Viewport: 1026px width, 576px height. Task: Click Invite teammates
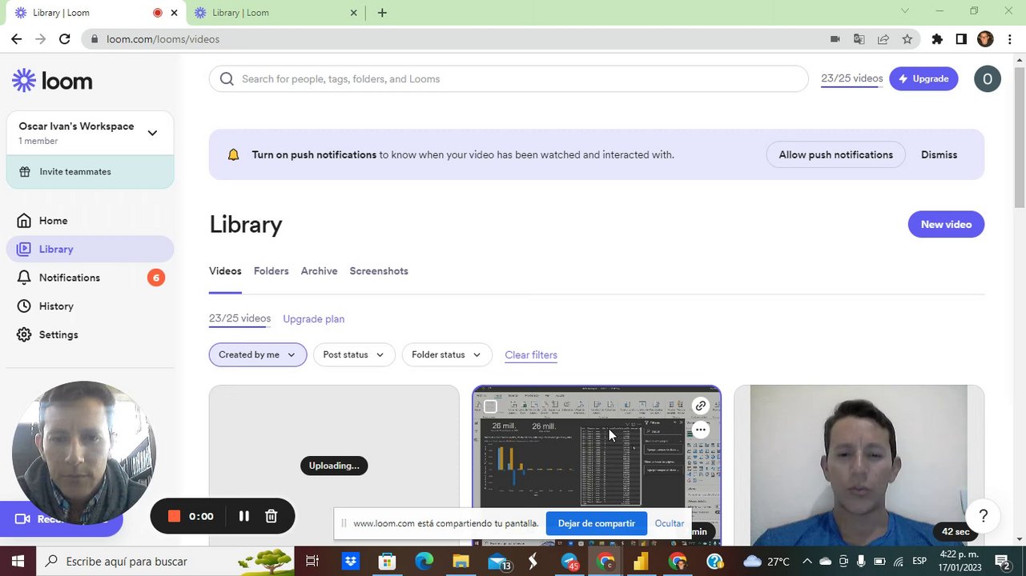click(x=90, y=172)
